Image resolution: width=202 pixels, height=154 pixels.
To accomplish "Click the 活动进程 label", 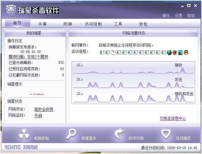I will tap(80, 51).
